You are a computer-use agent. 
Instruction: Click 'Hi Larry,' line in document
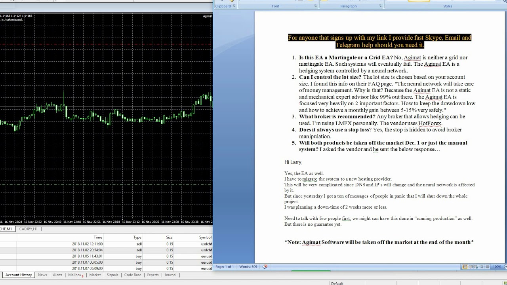pyautogui.click(x=293, y=162)
